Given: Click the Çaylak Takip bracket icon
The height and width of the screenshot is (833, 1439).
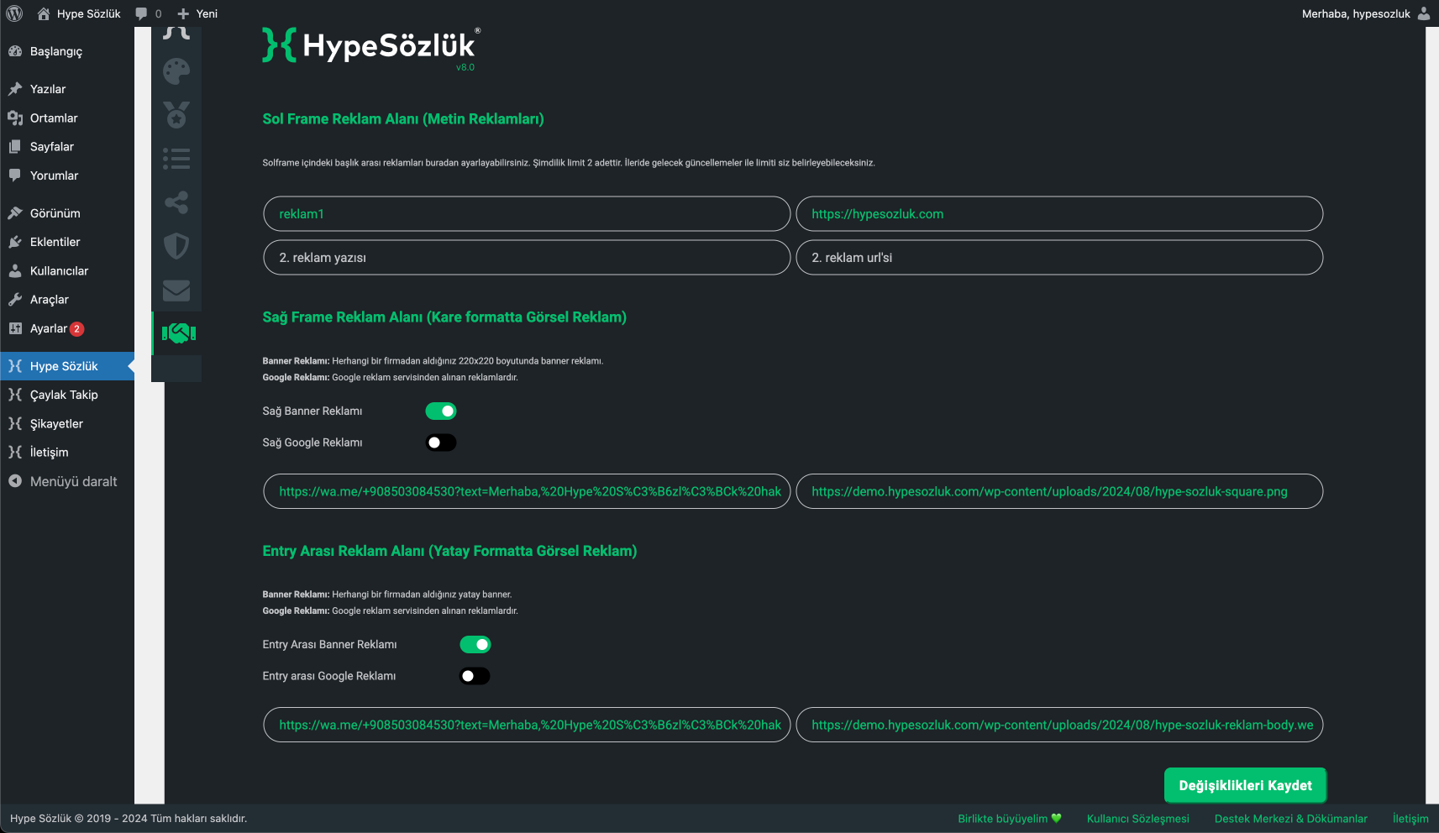Looking at the screenshot, I should [x=15, y=395].
